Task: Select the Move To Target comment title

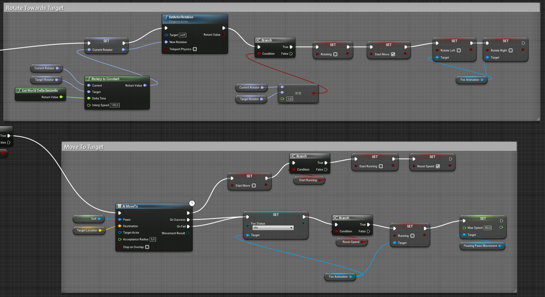Action: pyautogui.click(x=84, y=147)
